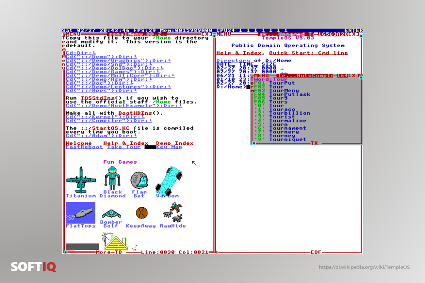
Task: Launch the Varoom car game icon
Action: pos(169,181)
